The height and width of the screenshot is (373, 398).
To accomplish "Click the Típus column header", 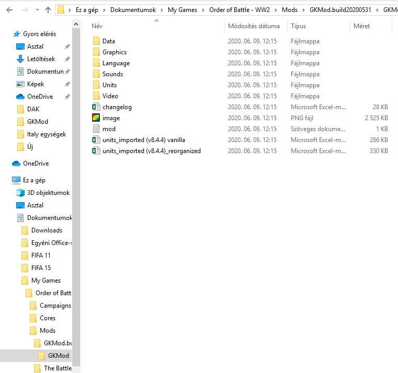I will pos(299,26).
